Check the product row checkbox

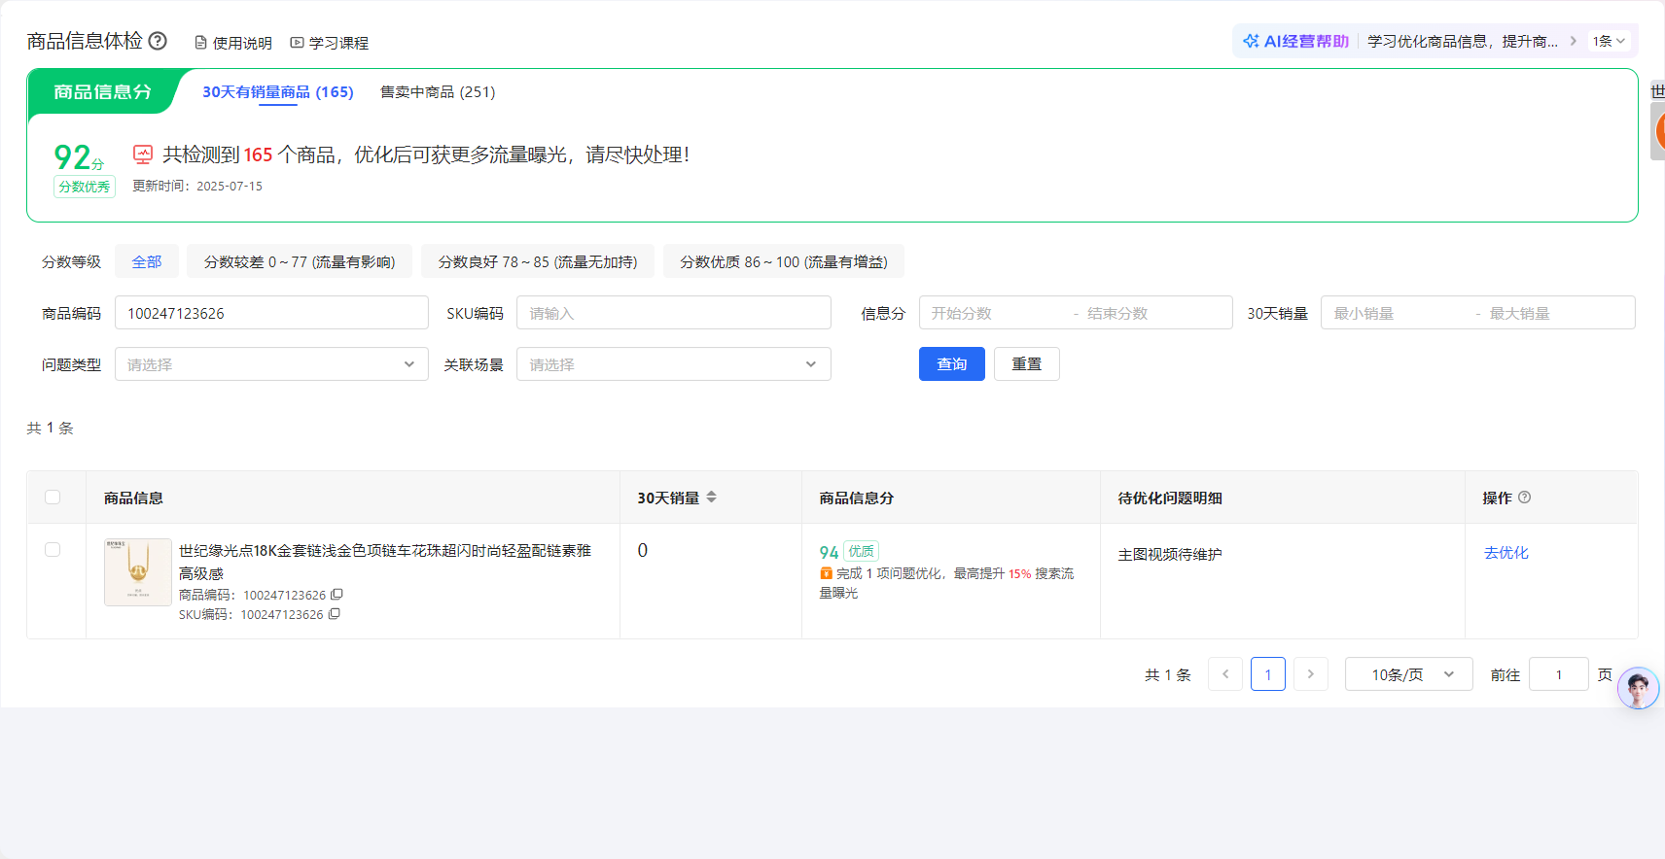click(x=53, y=550)
